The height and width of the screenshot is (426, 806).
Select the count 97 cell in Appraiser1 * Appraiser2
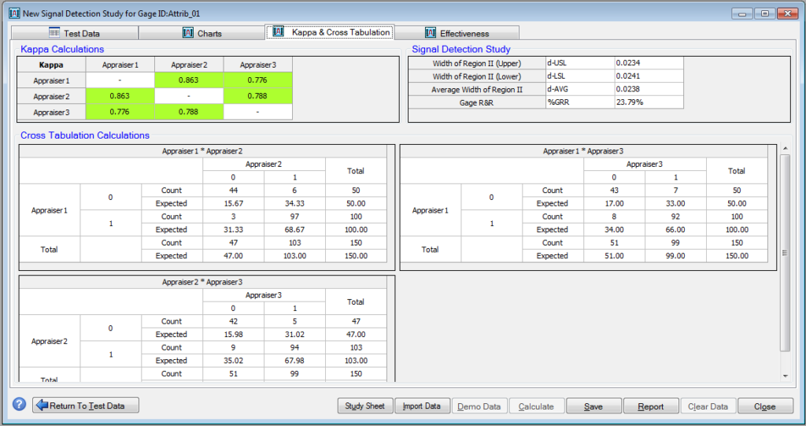294,217
